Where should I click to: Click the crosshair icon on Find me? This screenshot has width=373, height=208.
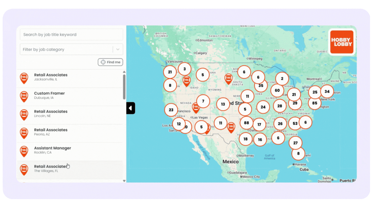103,62
